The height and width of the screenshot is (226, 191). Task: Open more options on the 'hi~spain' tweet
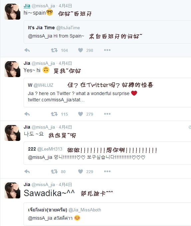(107, 50)
